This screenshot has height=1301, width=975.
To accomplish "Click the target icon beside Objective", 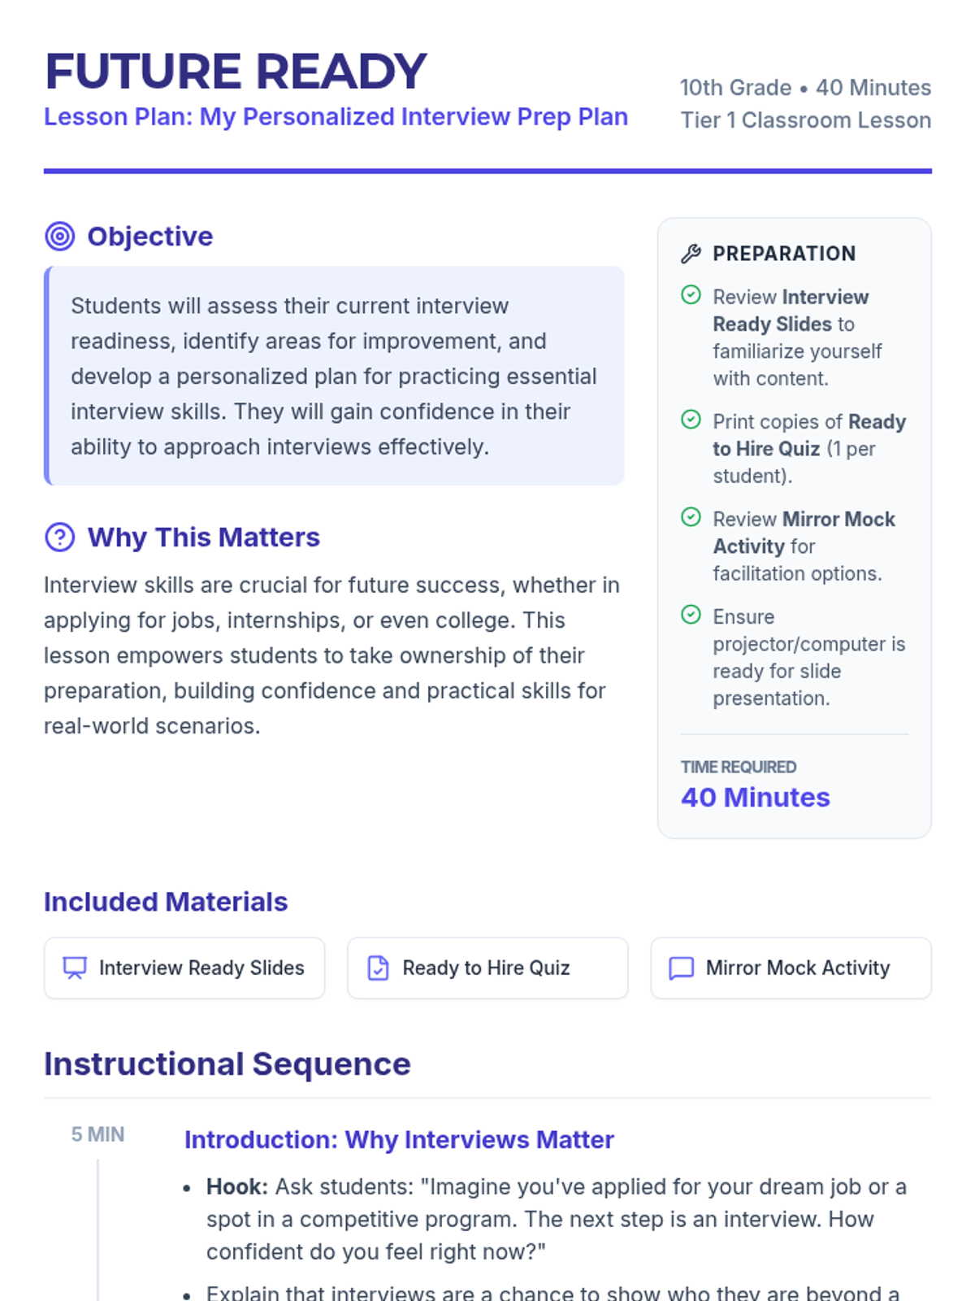I will click(59, 237).
